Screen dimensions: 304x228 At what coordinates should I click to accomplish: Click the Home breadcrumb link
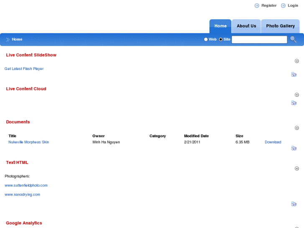tap(17, 39)
